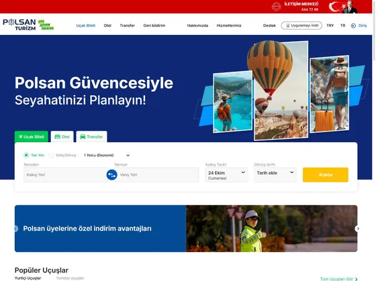The image size is (376, 281).
Task: Open Geri bildirim menu item
Action: tap(154, 25)
